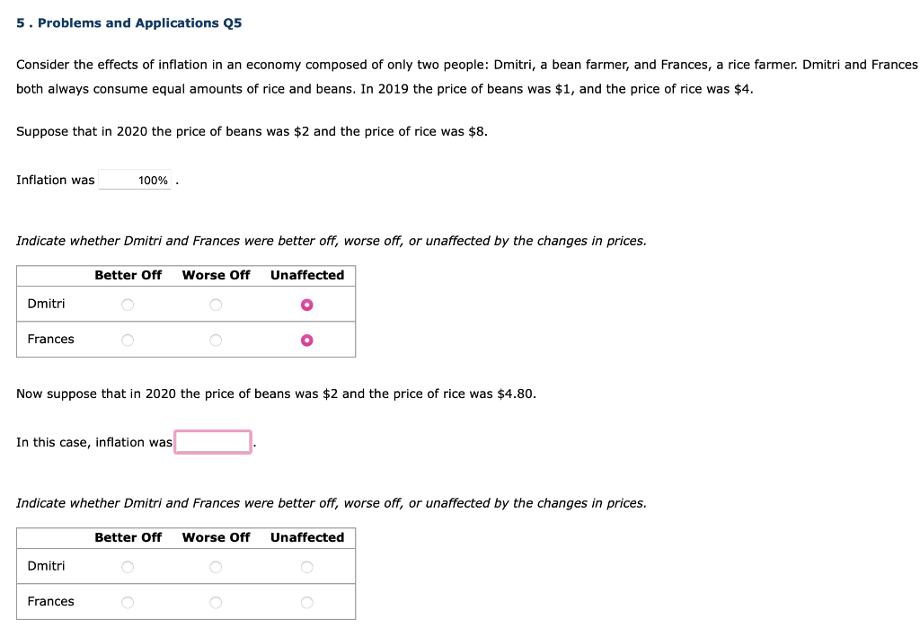Select Better Off for Frances in the second table

pos(127,601)
